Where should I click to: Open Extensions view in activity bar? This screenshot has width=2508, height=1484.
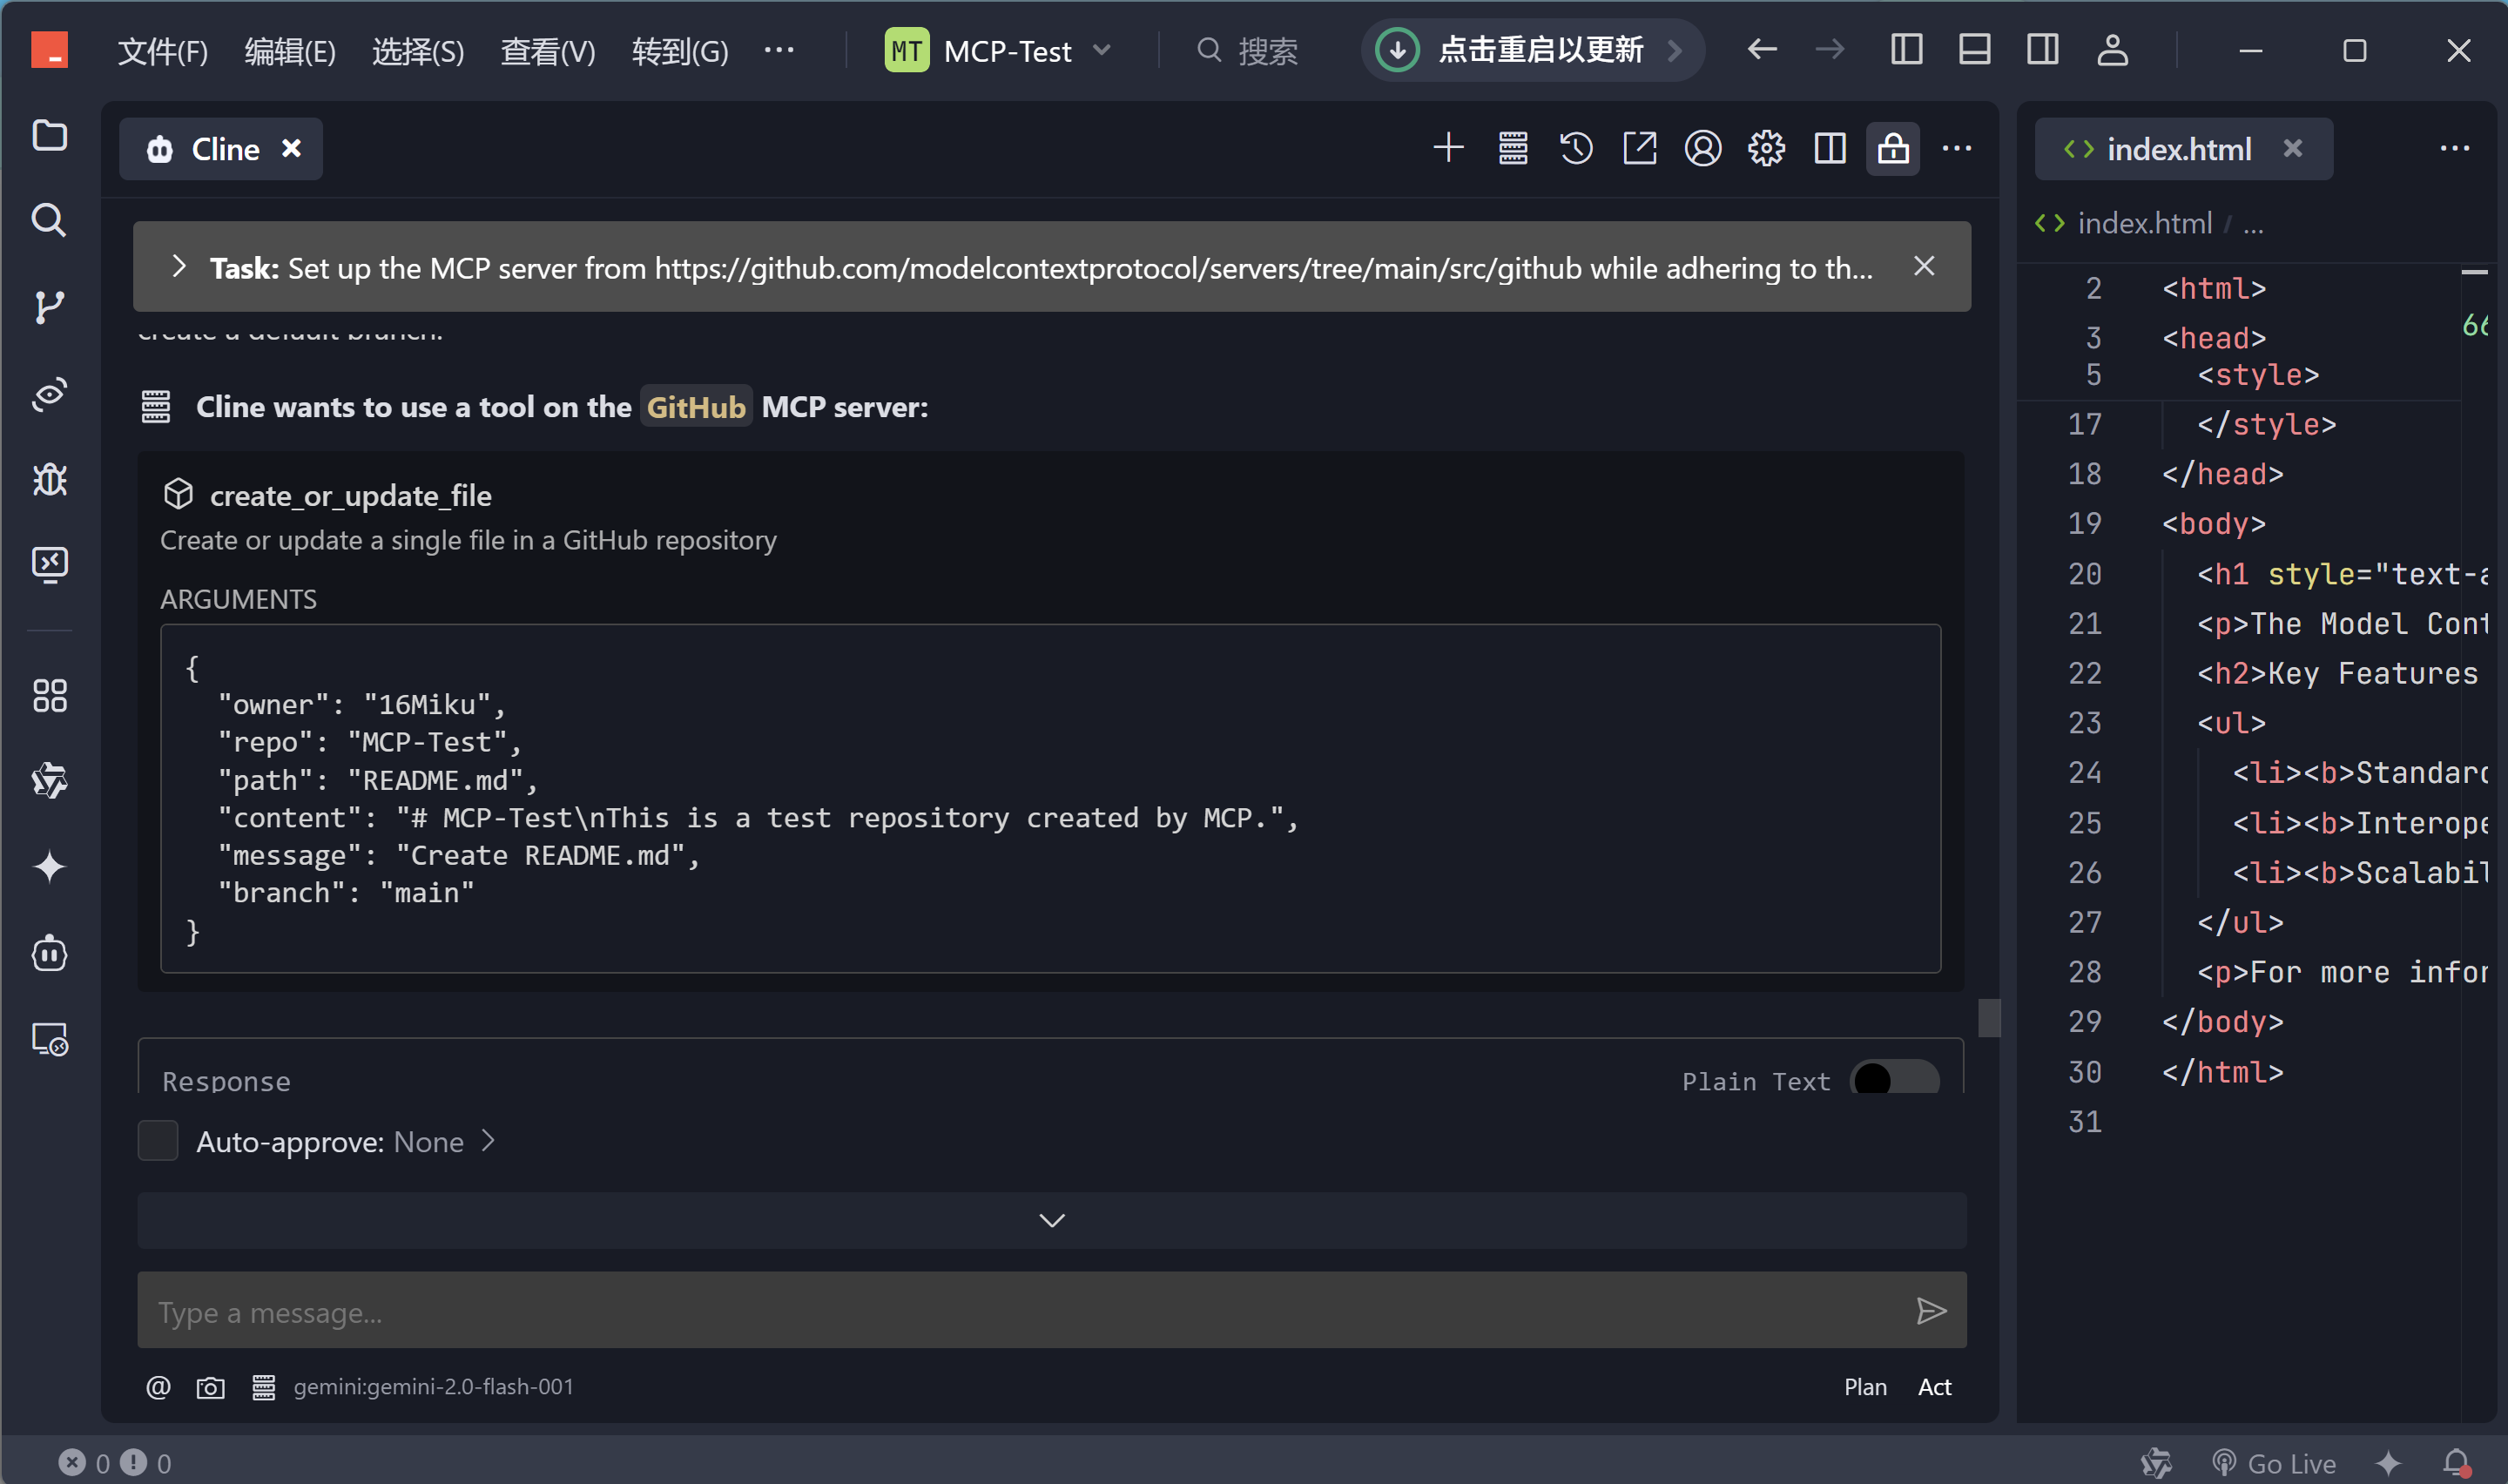click(49, 696)
